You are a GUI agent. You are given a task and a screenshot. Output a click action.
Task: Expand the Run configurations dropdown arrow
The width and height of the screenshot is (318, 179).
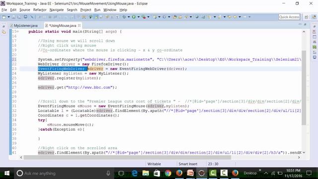click(x=139, y=17)
